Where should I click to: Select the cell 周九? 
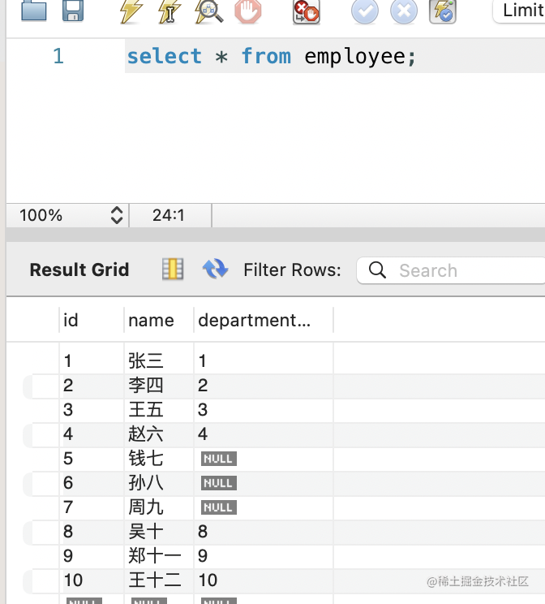pyautogui.click(x=159, y=507)
